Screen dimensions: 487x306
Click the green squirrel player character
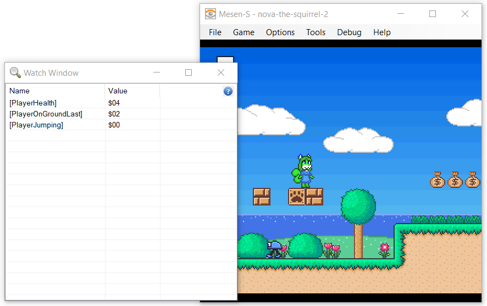pyautogui.click(x=303, y=171)
